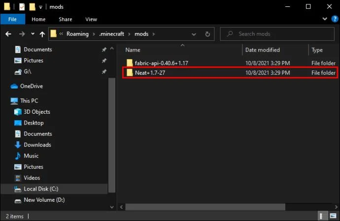The width and height of the screenshot is (340, 221).
Task: Switch to the View tab
Action: point(91,19)
